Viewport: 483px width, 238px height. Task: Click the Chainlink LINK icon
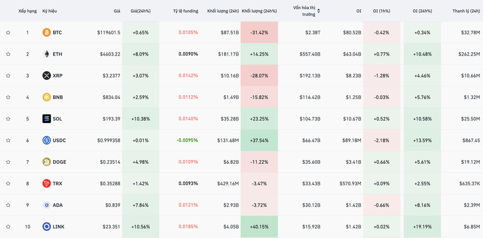click(46, 227)
